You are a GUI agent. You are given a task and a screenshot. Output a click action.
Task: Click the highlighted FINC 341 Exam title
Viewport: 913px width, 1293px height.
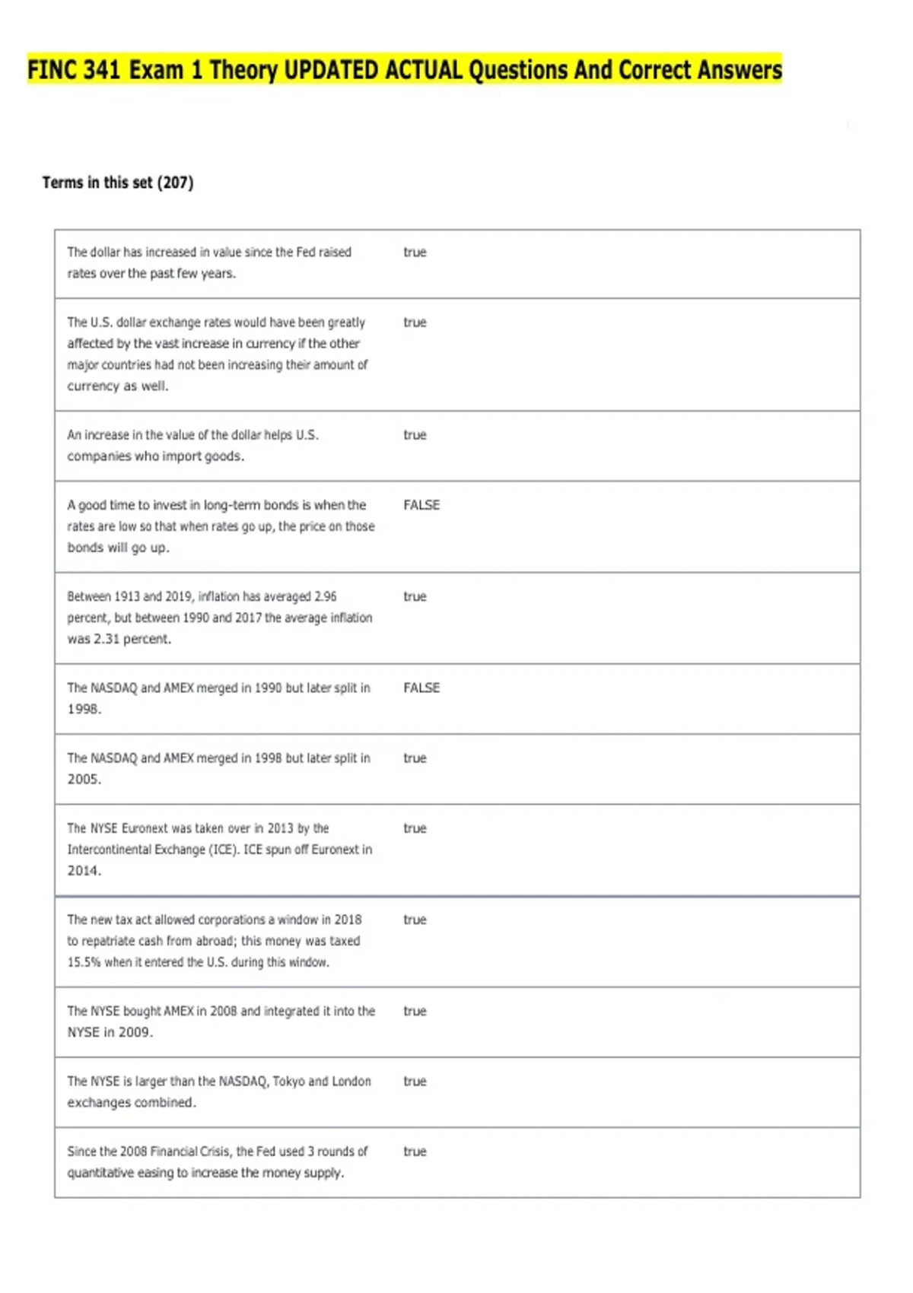(405, 70)
